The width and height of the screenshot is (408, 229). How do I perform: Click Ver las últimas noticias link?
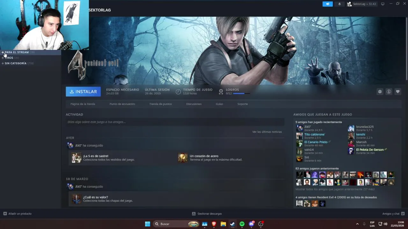pyautogui.click(x=267, y=132)
